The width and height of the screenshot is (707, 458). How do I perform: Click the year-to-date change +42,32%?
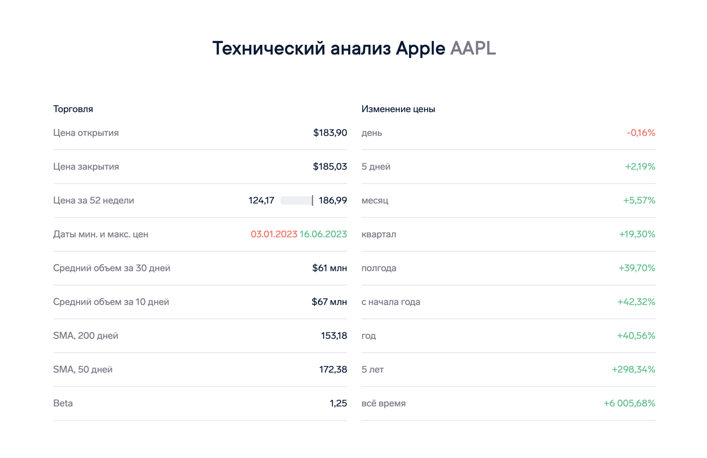pyautogui.click(x=636, y=302)
